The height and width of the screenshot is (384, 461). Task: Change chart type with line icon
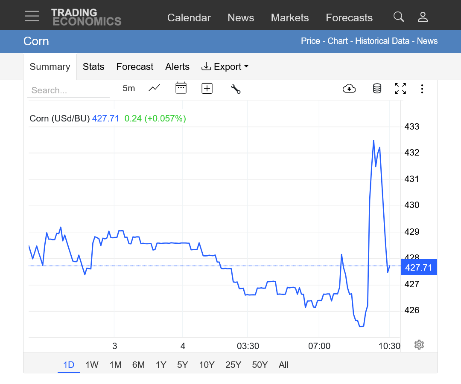coord(154,88)
